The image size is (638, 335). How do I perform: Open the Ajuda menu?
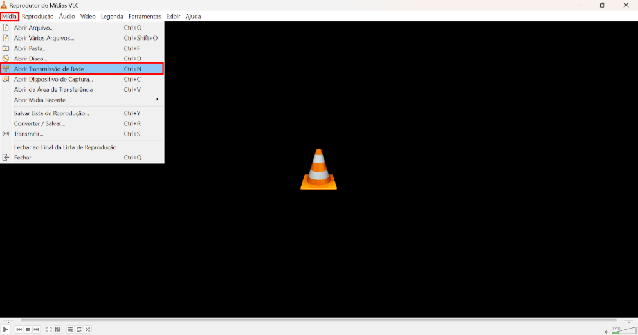point(193,16)
